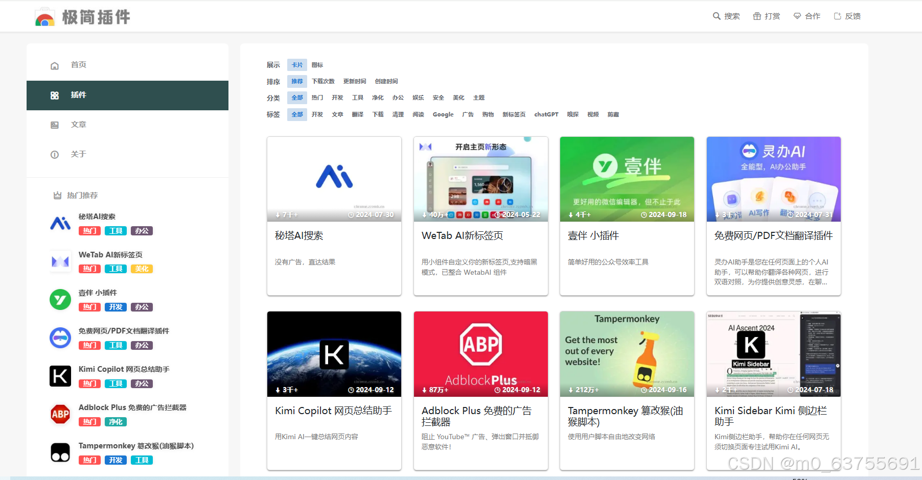Open the 壹伴 小插件 card thumbnail
Image resolution: width=922 pixels, height=480 pixels.
(627, 179)
